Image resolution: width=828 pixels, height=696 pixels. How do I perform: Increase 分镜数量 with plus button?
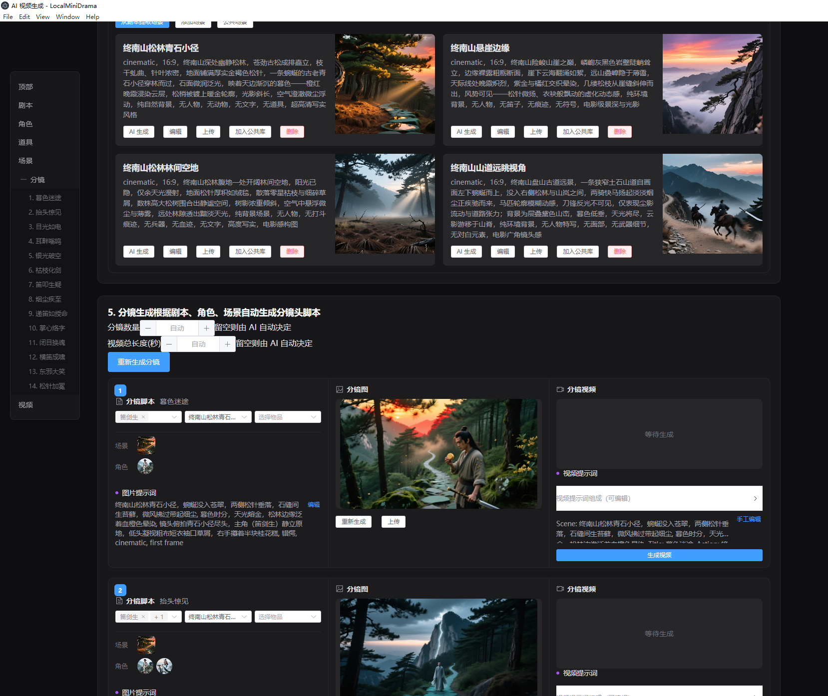(206, 328)
